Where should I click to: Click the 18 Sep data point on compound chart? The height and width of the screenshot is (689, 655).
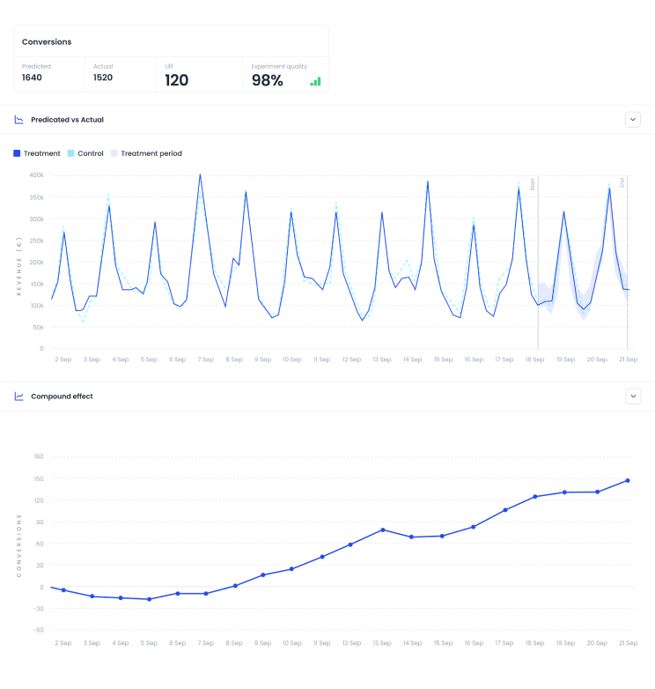click(535, 497)
